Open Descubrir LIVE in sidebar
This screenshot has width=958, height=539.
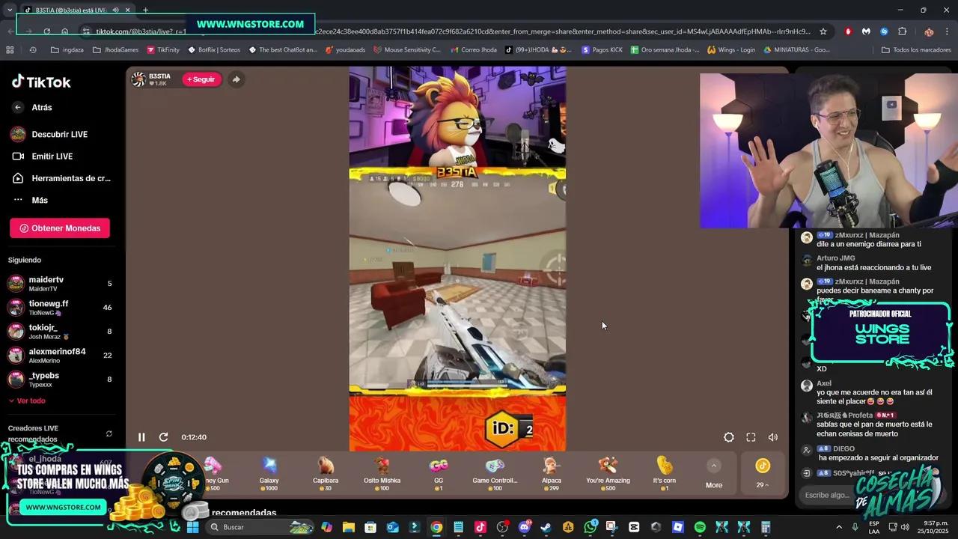click(59, 135)
